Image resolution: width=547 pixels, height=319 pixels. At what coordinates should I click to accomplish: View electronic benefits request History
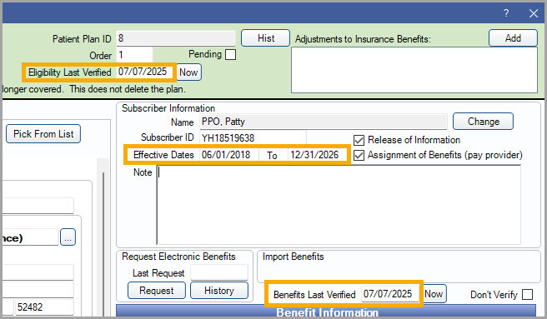[219, 291]
